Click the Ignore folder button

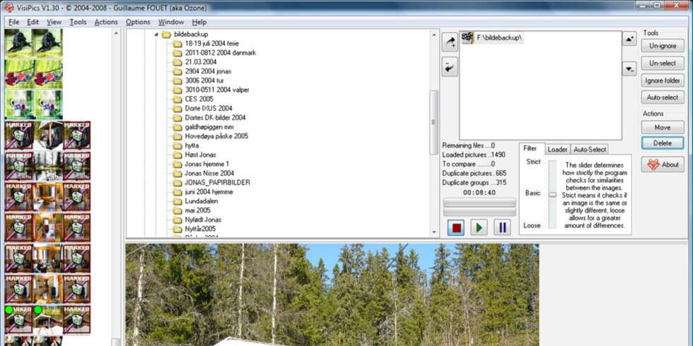[x=663, y=80]
